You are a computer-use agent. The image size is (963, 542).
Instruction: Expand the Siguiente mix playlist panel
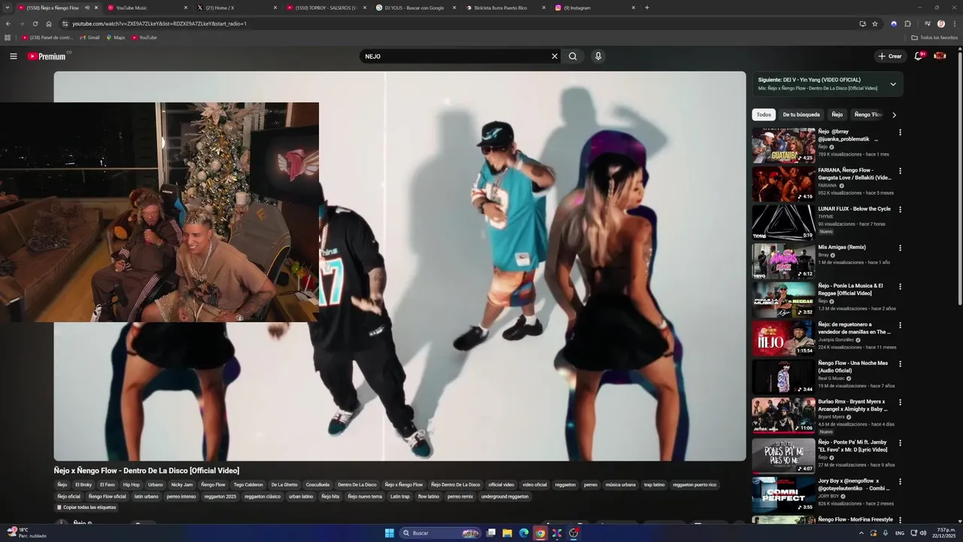coord(893,84)
